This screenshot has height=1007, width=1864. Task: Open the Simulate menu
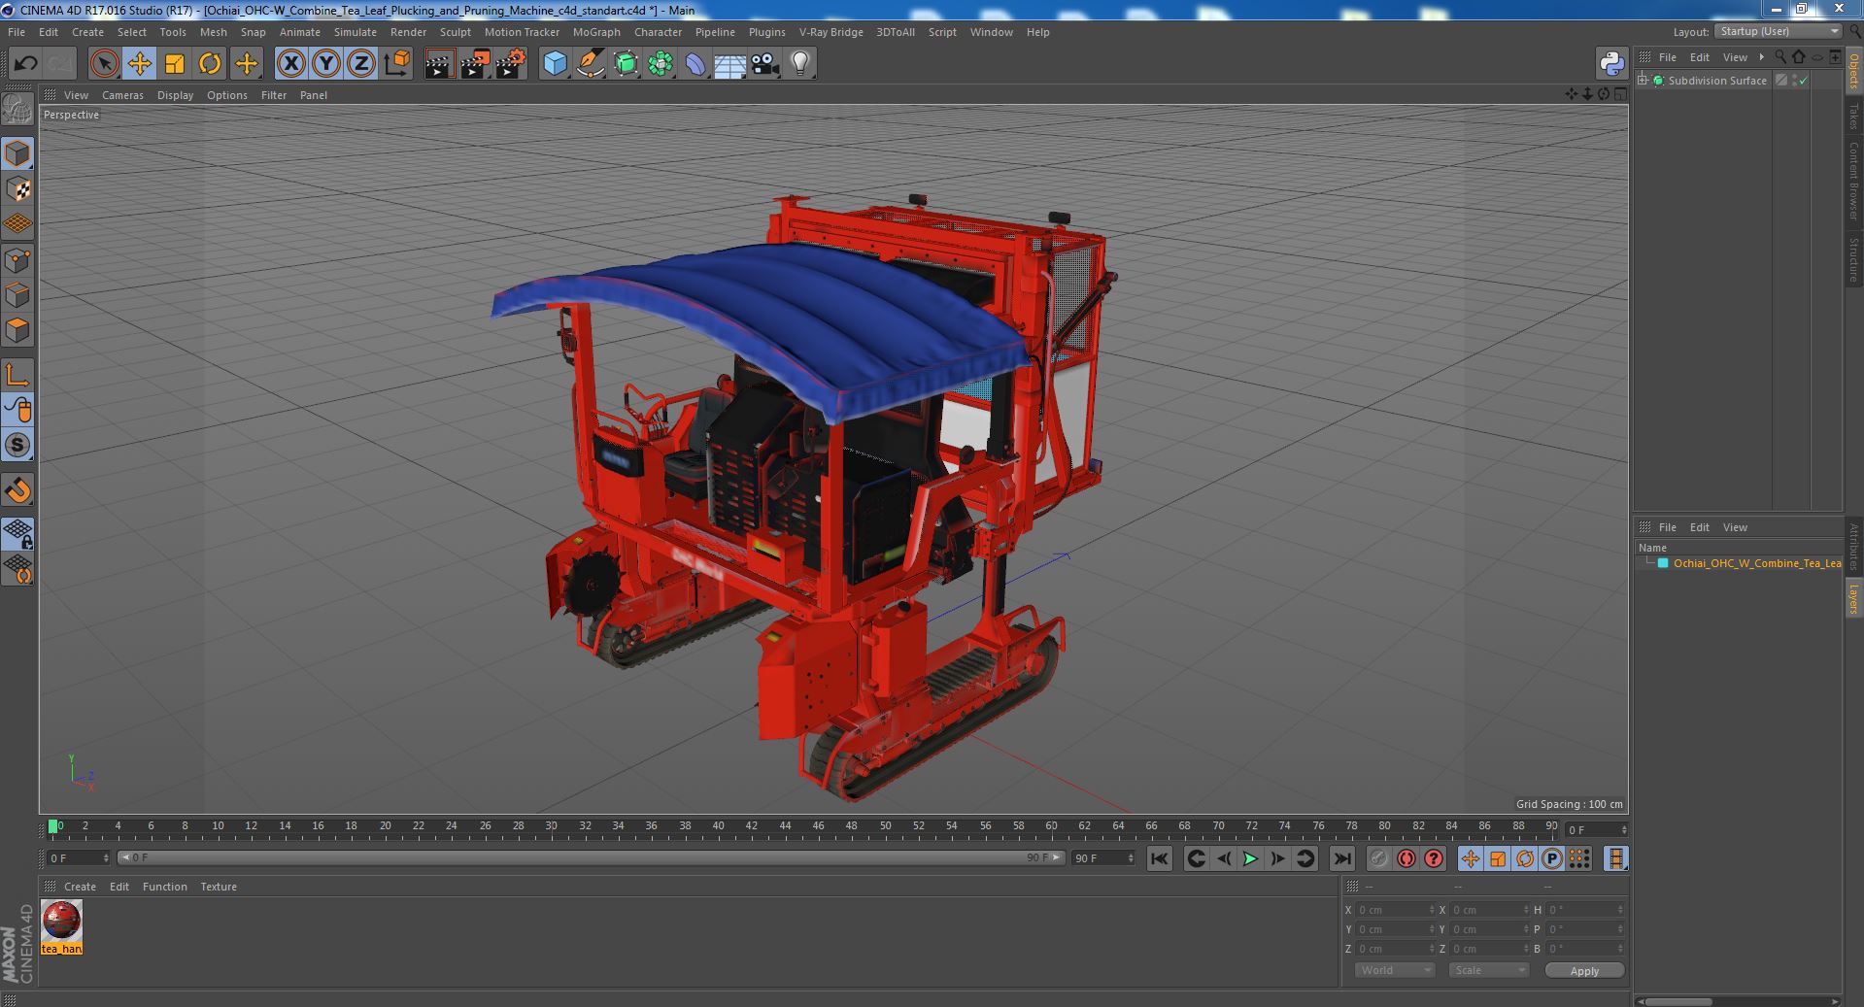pyautogui.click(x=355, y=32)
